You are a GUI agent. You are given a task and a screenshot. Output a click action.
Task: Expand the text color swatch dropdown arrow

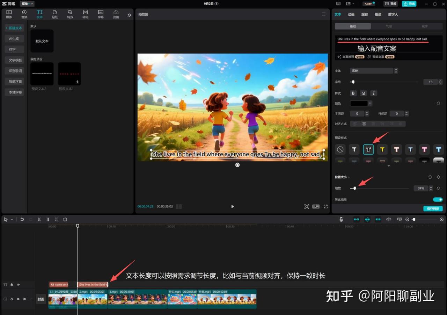[370, 103]
